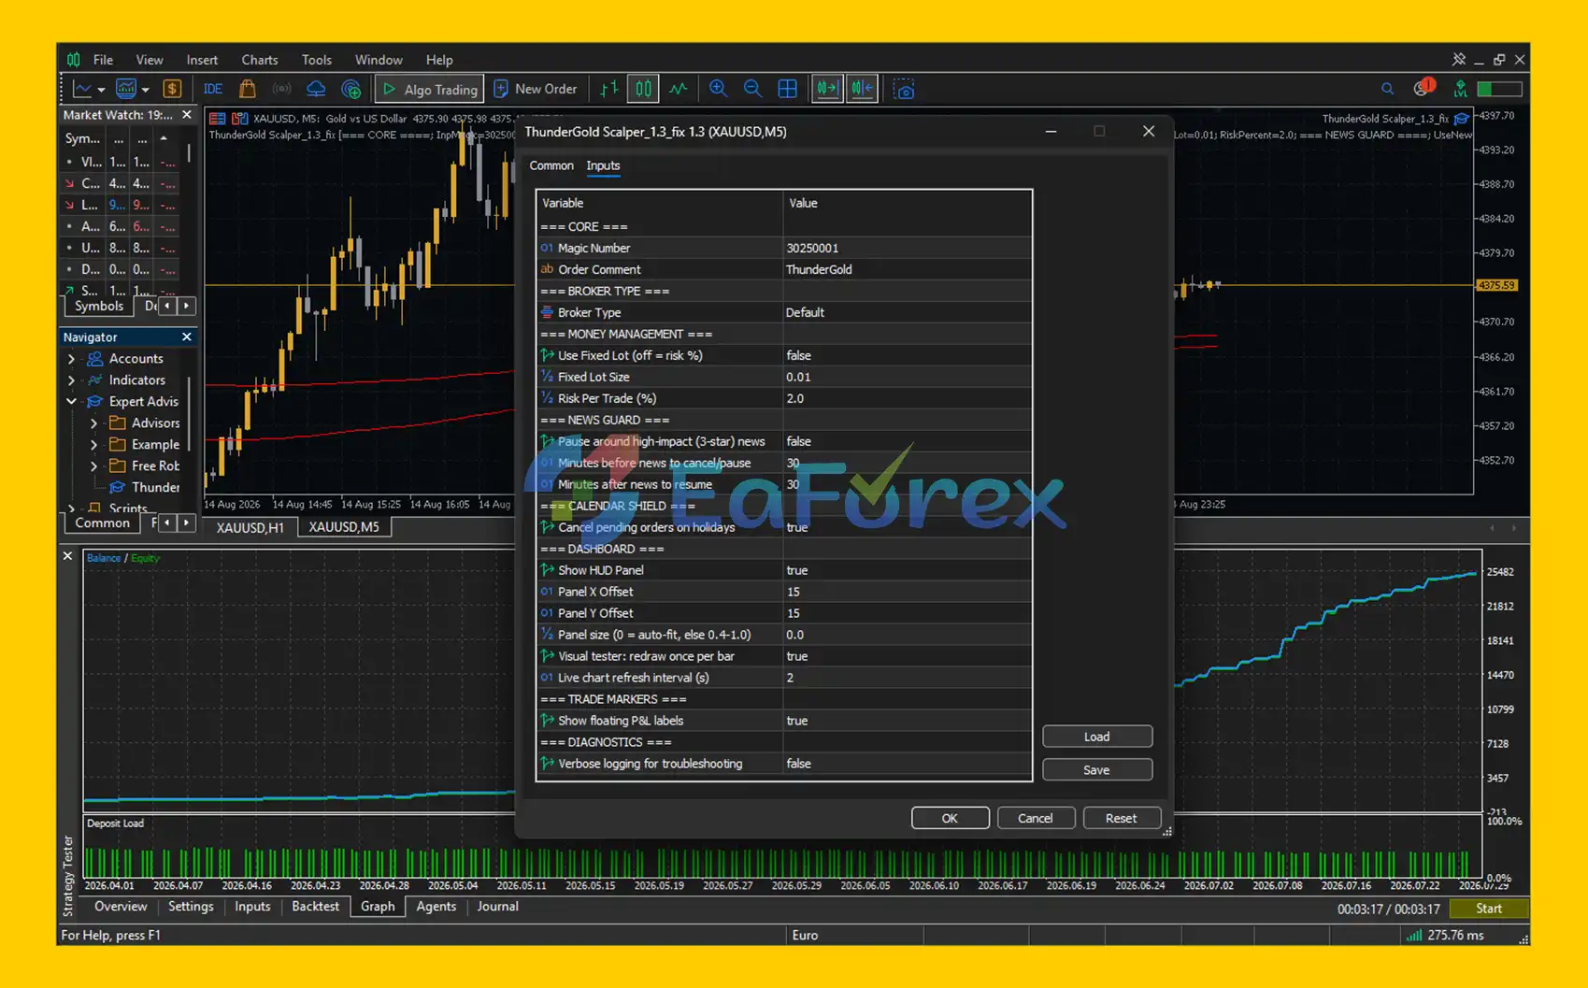Click the Save button for inputs
The height and width of the screenshot is (988, 1588).
click(x=1097, y=770)
